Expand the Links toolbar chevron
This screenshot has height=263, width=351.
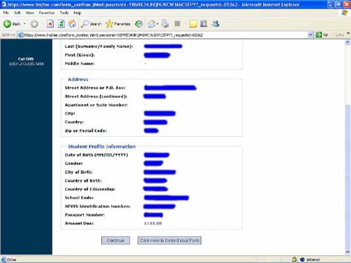click(348, 34)
